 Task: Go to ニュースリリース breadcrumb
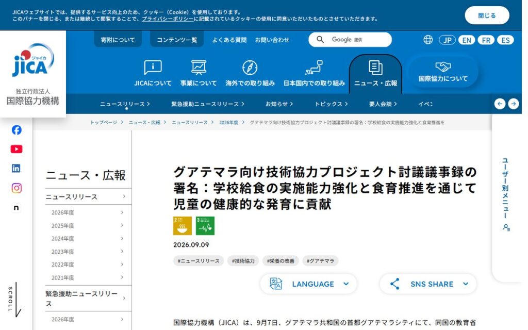coord(190,123)
